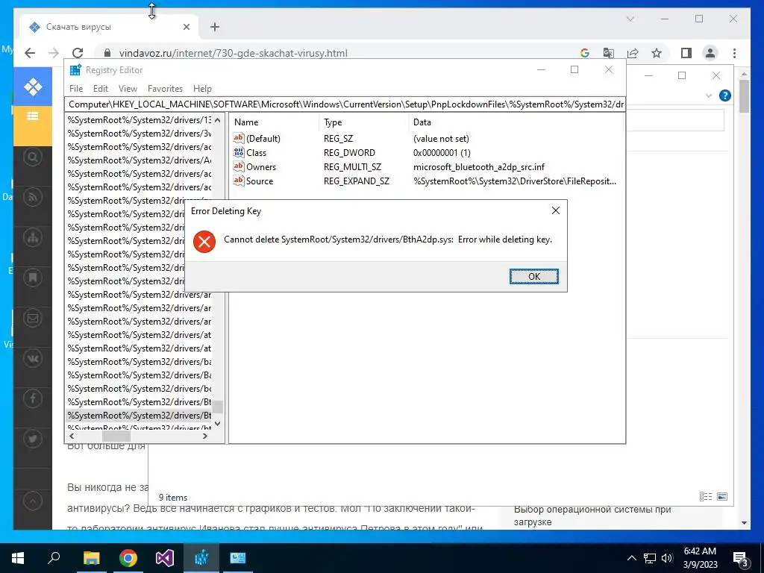This screenshot has width=764, height=573.
Task: Click the bookmark icon in site sidebar
Action: tap(33, 278)
